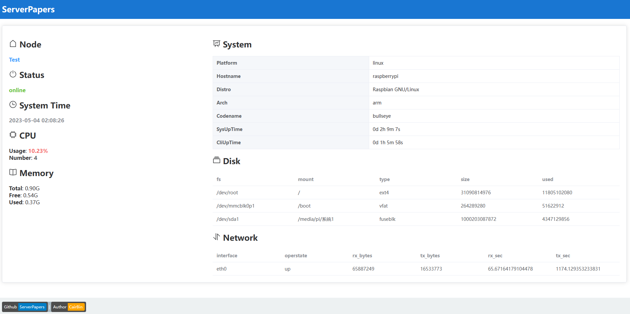Screen dimensions: 630x314
Task: Click the Disk fs column header
Action: click(x=219, y=179)
